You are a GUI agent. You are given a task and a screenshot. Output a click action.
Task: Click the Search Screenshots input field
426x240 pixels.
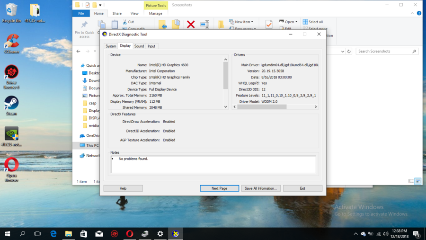tap(387, 51)
